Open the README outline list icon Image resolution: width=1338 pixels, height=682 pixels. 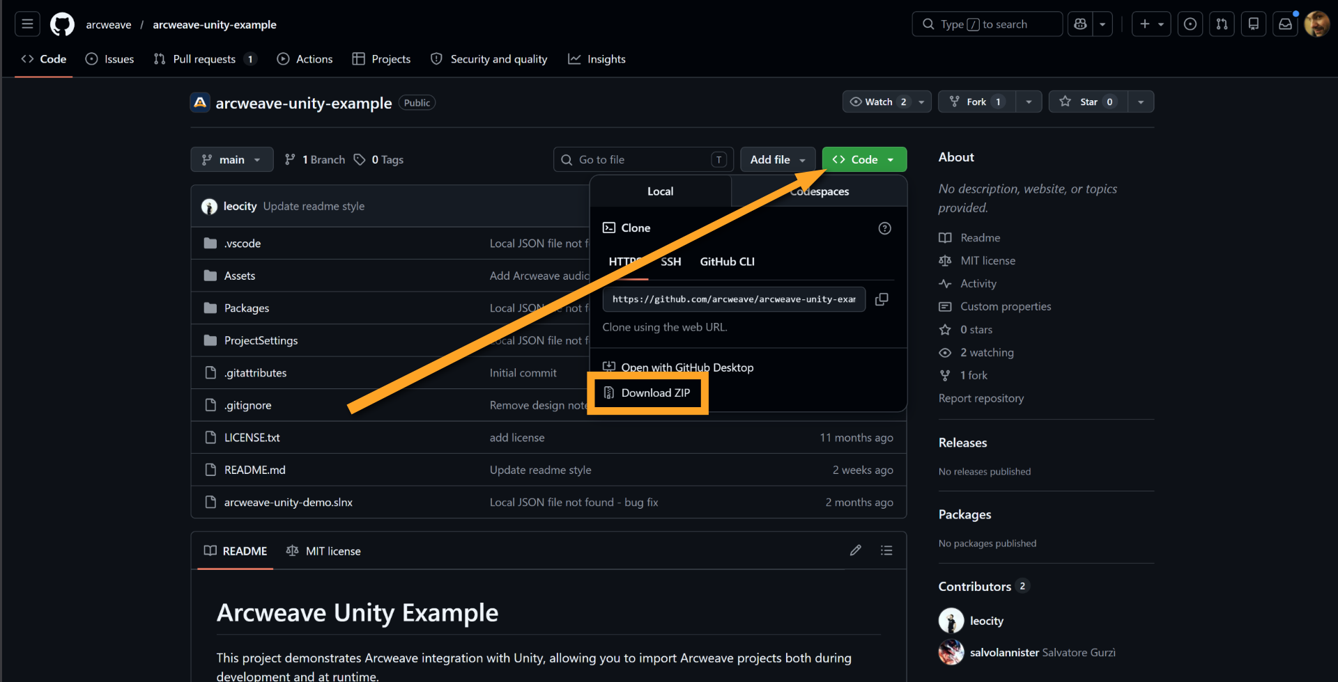tap(886, 550)
